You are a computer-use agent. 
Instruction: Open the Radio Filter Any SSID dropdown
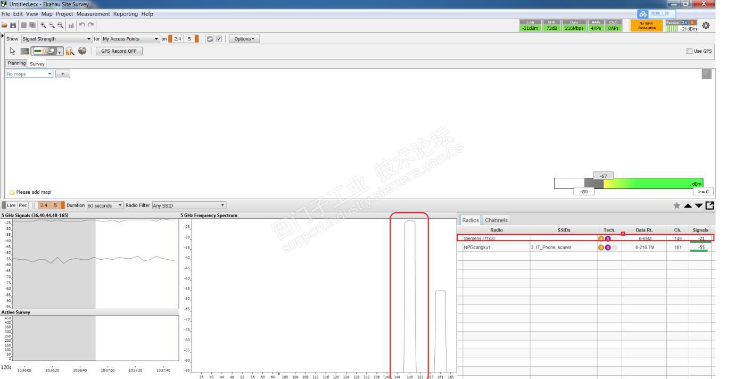[x=188, y=205]
